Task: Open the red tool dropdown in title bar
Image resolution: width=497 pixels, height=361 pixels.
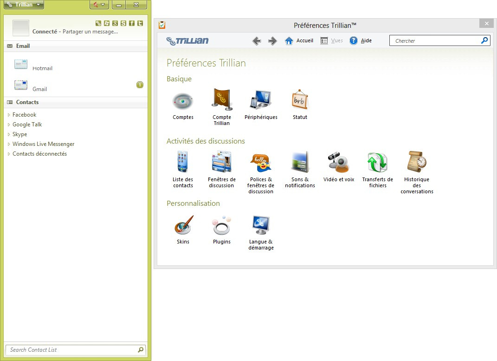Action: point(99,5)
